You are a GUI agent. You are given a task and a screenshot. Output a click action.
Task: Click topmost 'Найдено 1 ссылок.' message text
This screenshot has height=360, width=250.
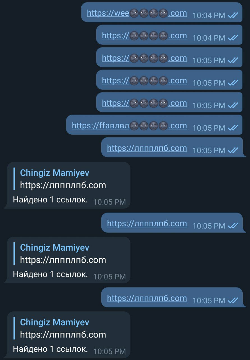tap(51, 200)
